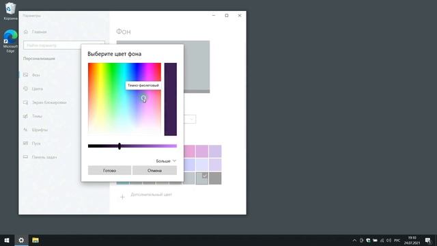Close the Параметры window
The image size is (437, 246).
click(240, 16)
